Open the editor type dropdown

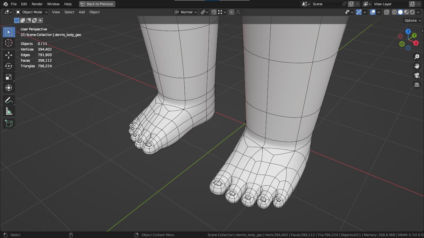pyautogui.click(x=8, y=12)
